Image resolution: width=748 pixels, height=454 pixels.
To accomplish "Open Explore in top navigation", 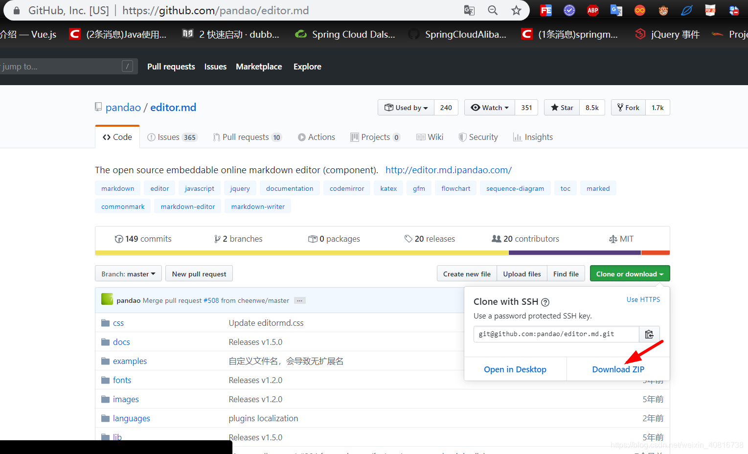I will [307, 67].
